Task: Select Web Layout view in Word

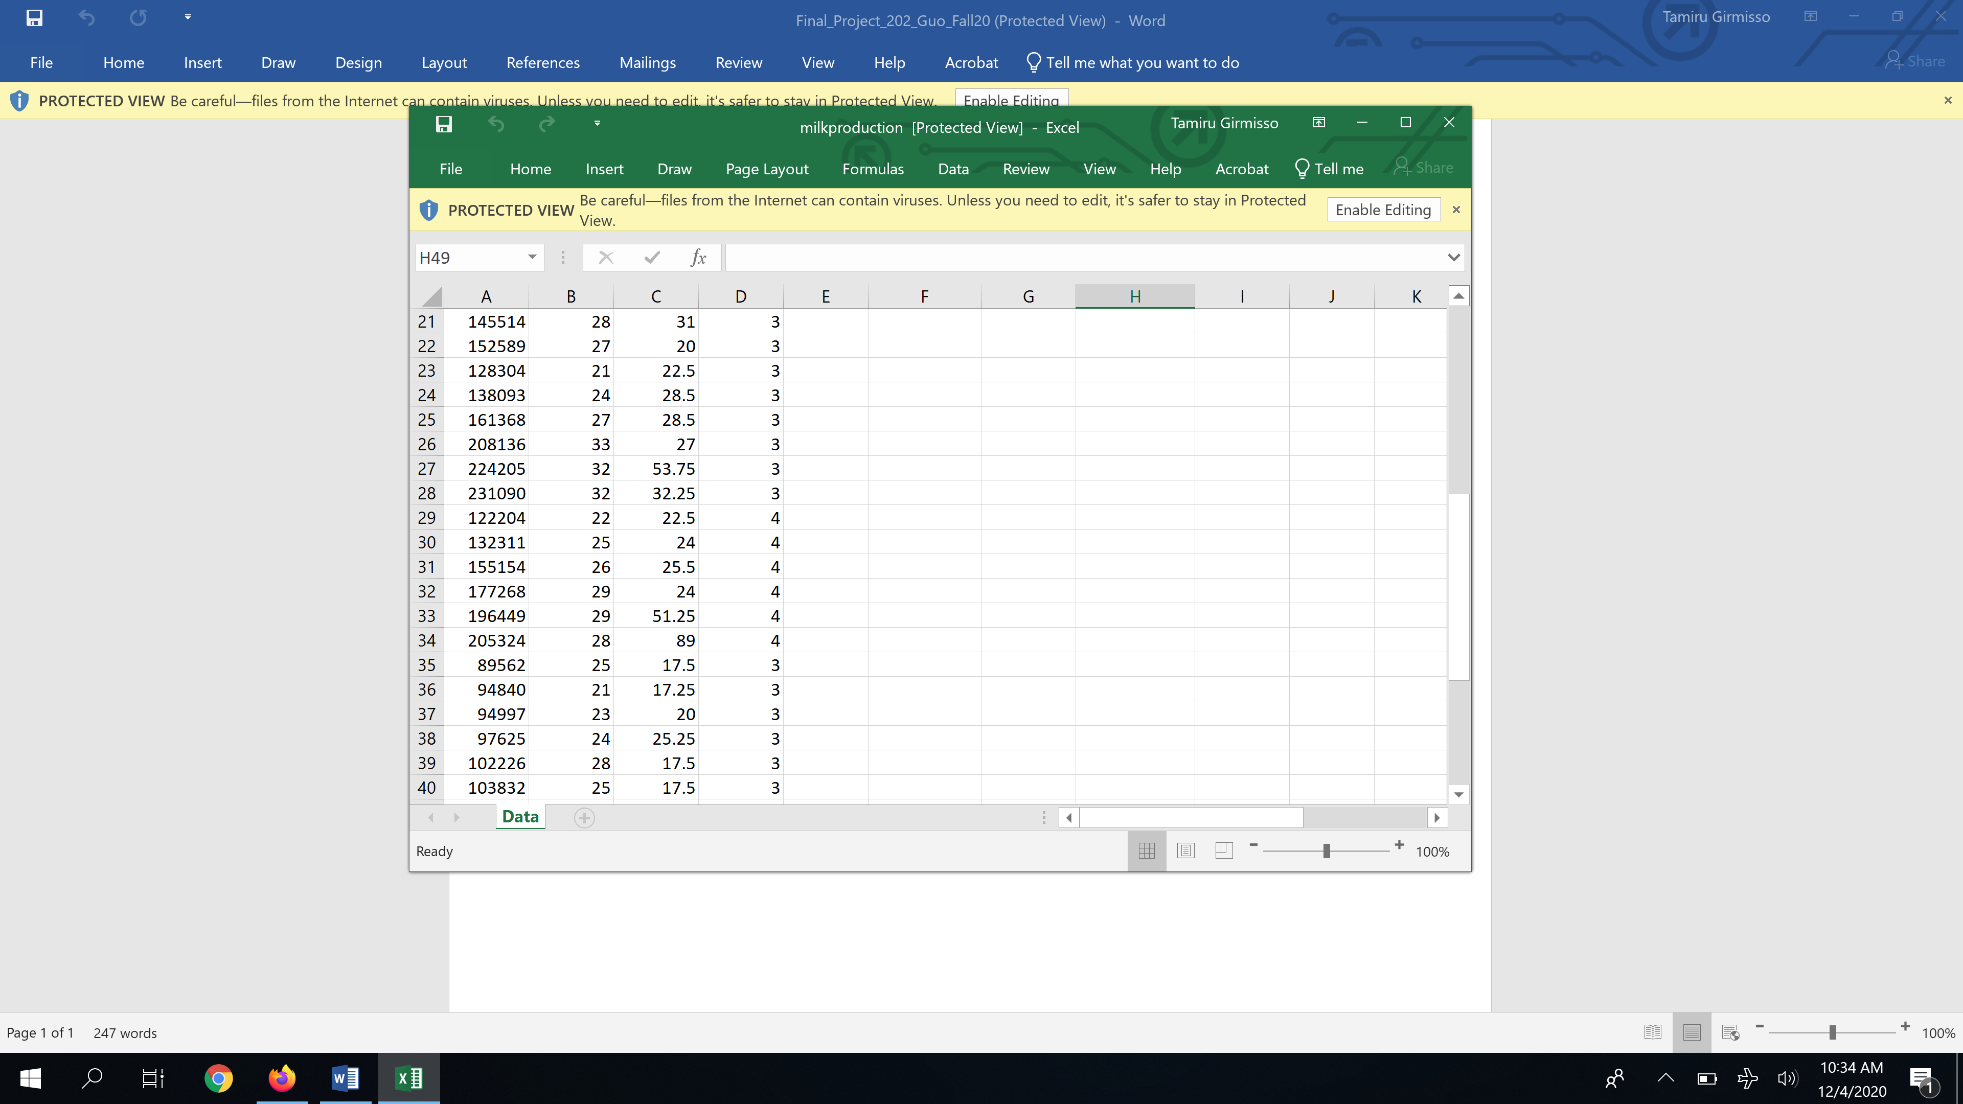Action: click(1730, 1032)
